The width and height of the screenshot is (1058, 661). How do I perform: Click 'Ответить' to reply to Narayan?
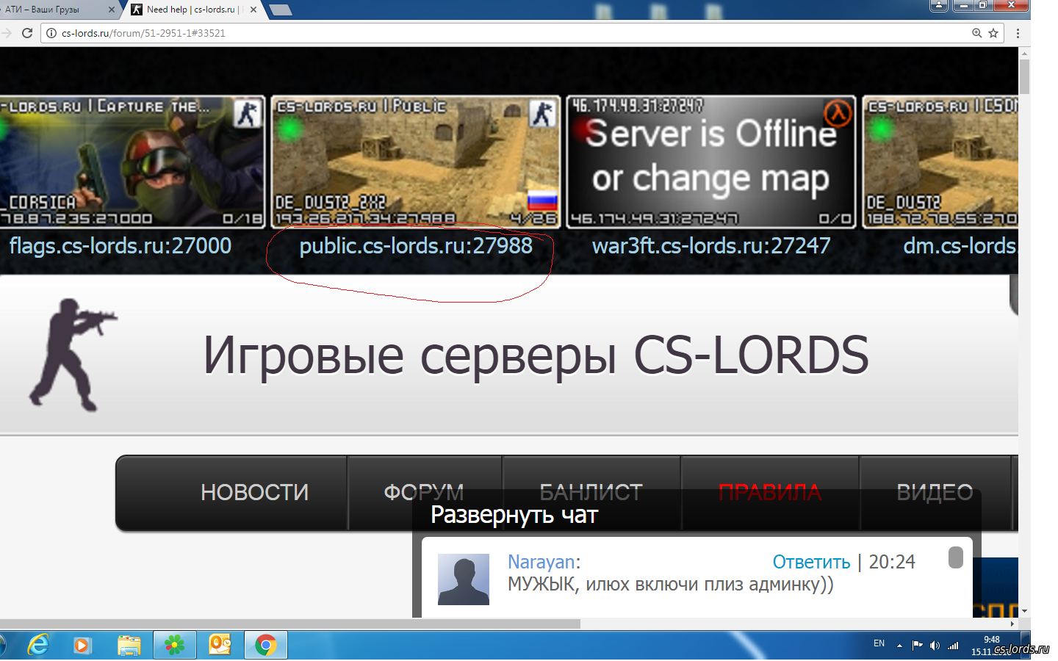[811, 562]
